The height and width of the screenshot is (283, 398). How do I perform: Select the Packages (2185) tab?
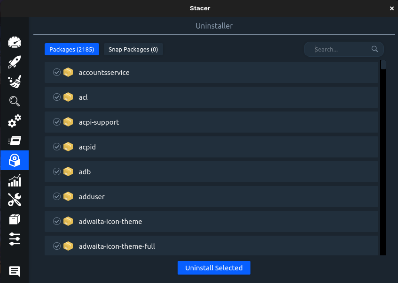tap(72, 49)
